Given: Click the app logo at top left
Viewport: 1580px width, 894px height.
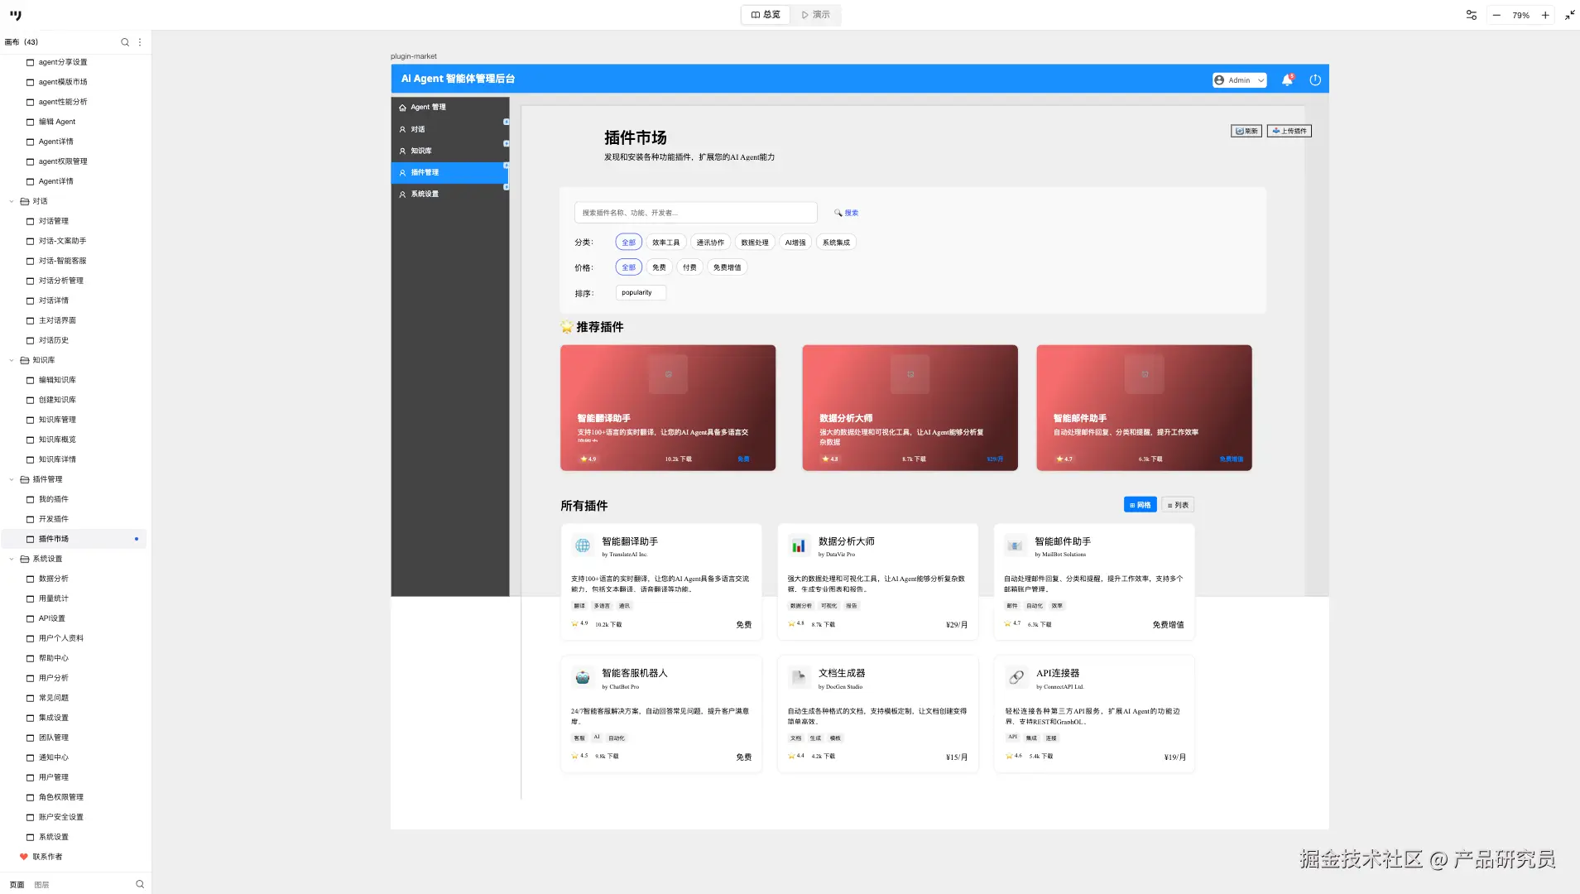Looking at the screenshot, I should [16, 15].
